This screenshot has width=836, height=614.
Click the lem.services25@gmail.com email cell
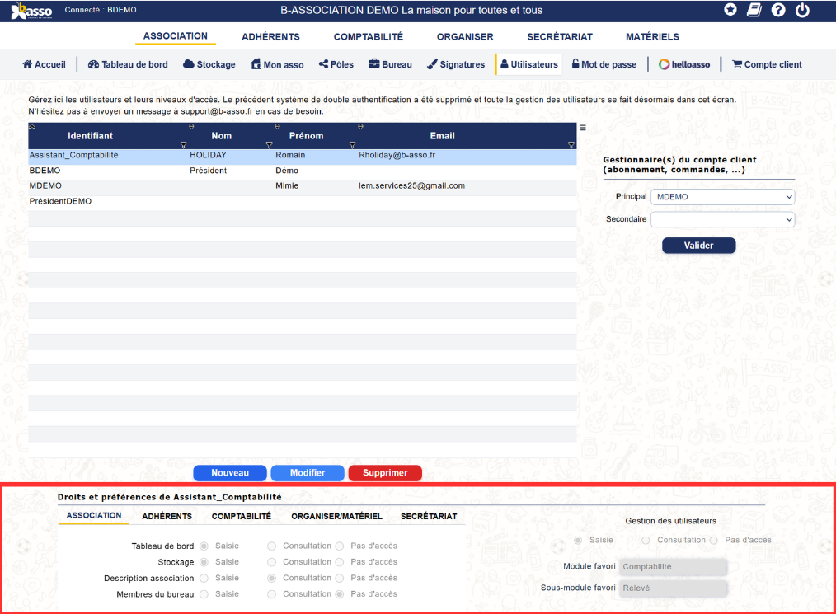(x=411, y=186)
